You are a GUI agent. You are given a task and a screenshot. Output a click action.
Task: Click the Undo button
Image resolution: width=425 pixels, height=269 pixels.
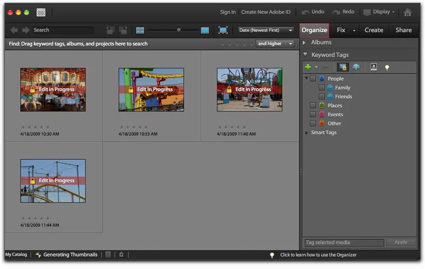coord(313,12)
